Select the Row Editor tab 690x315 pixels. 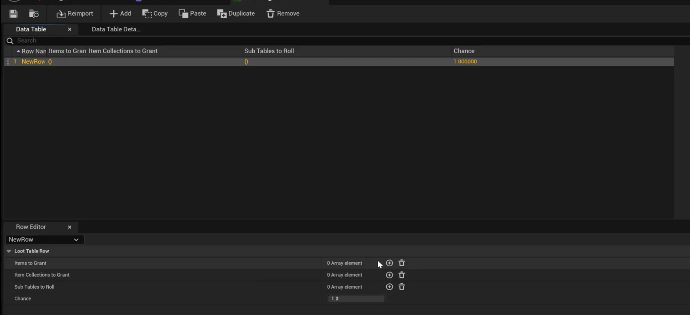pyautogui.click(x=31, y=227)
